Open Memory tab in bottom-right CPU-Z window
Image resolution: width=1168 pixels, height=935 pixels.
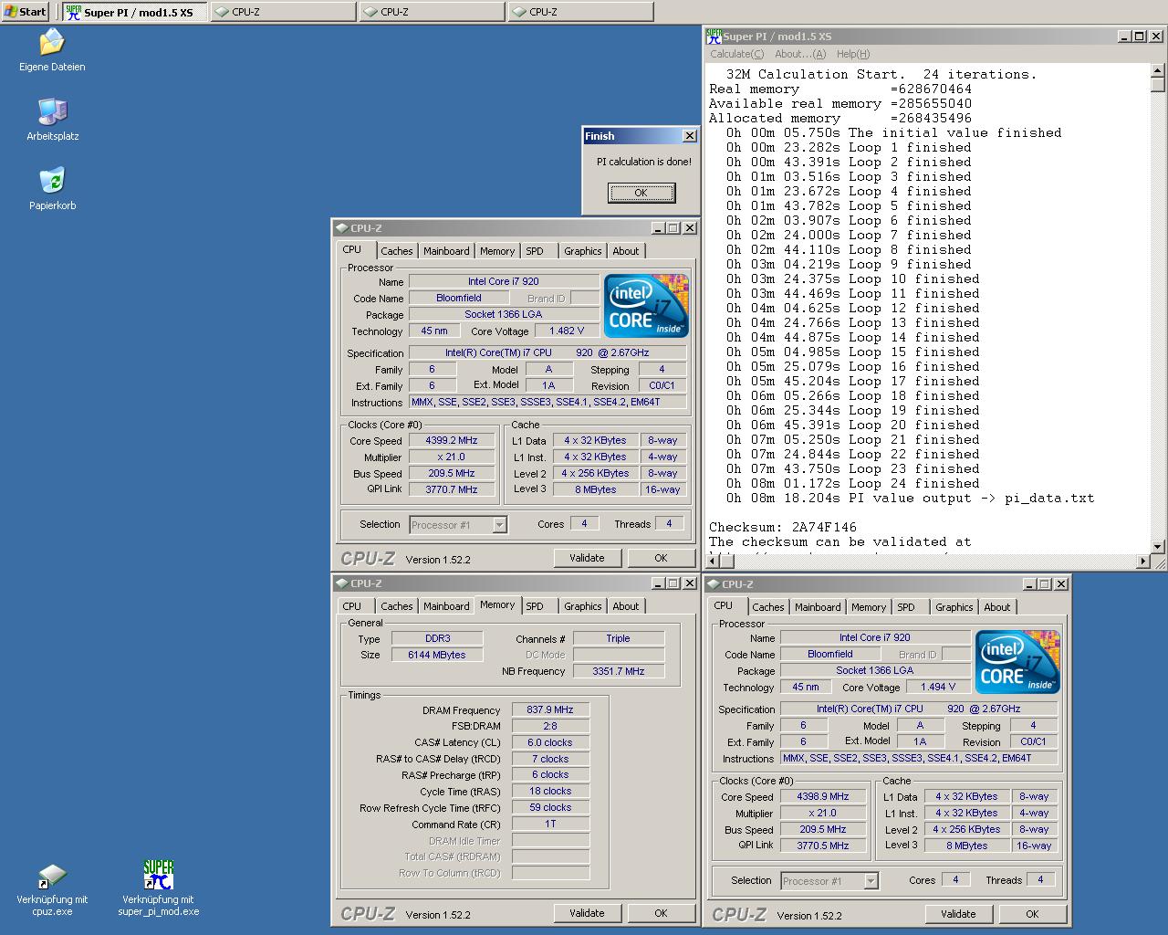coord(869,607)
